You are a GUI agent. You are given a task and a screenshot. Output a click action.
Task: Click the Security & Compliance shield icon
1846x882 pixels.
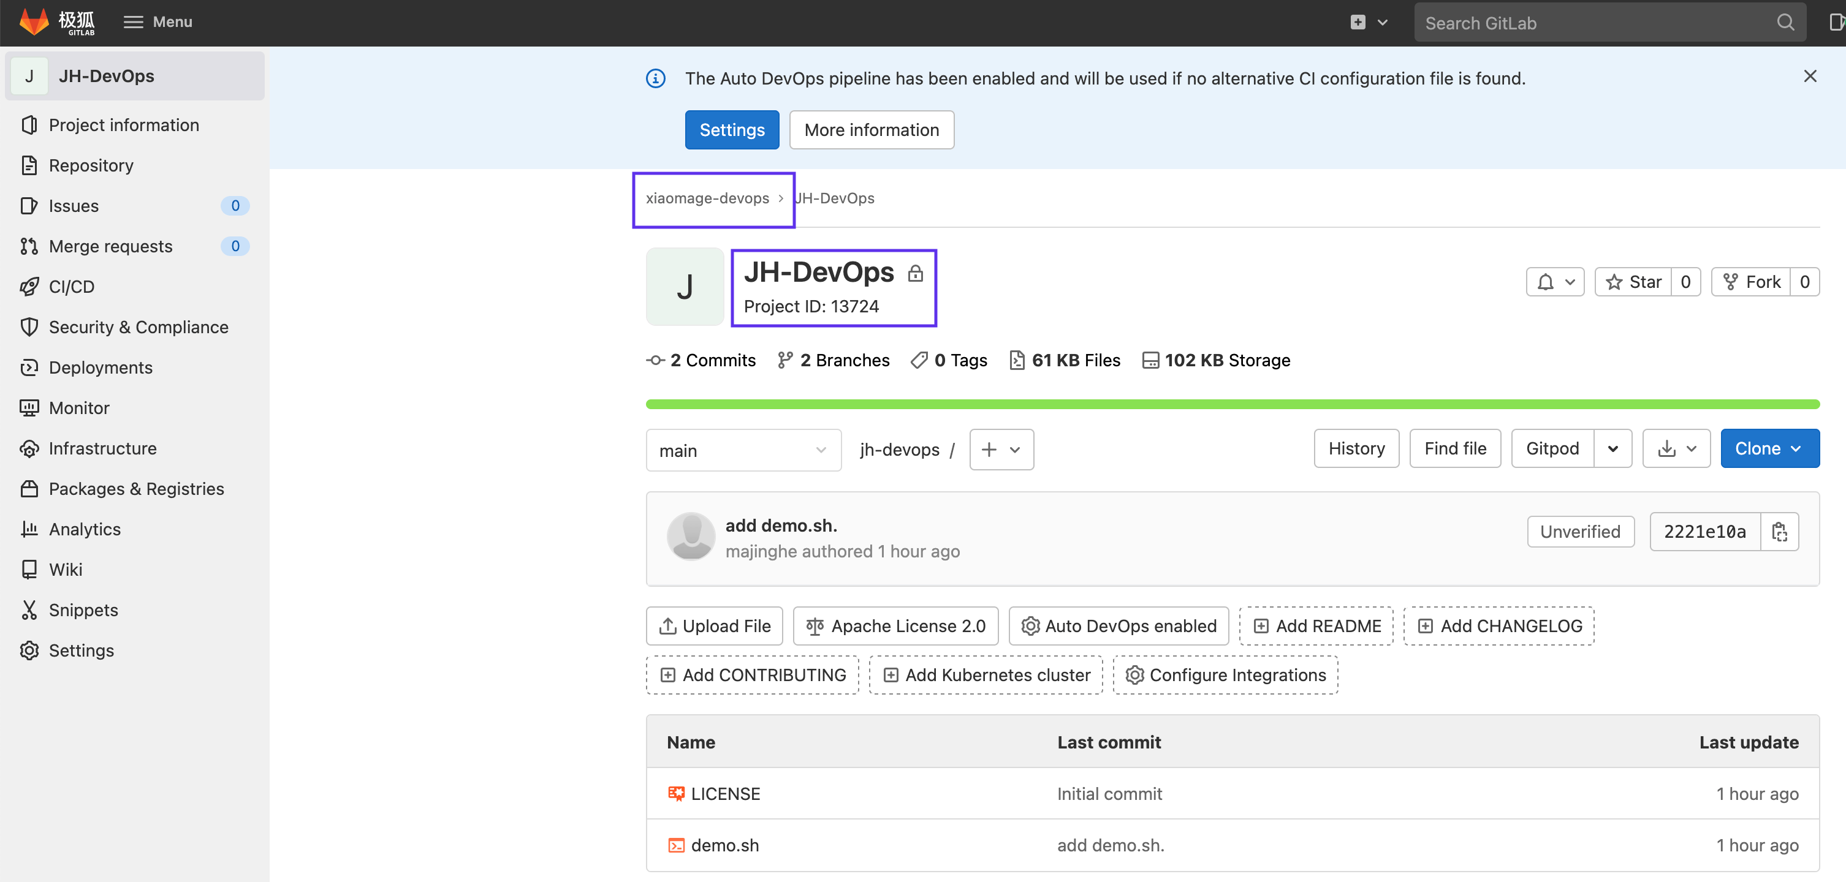tap(29, 327)
